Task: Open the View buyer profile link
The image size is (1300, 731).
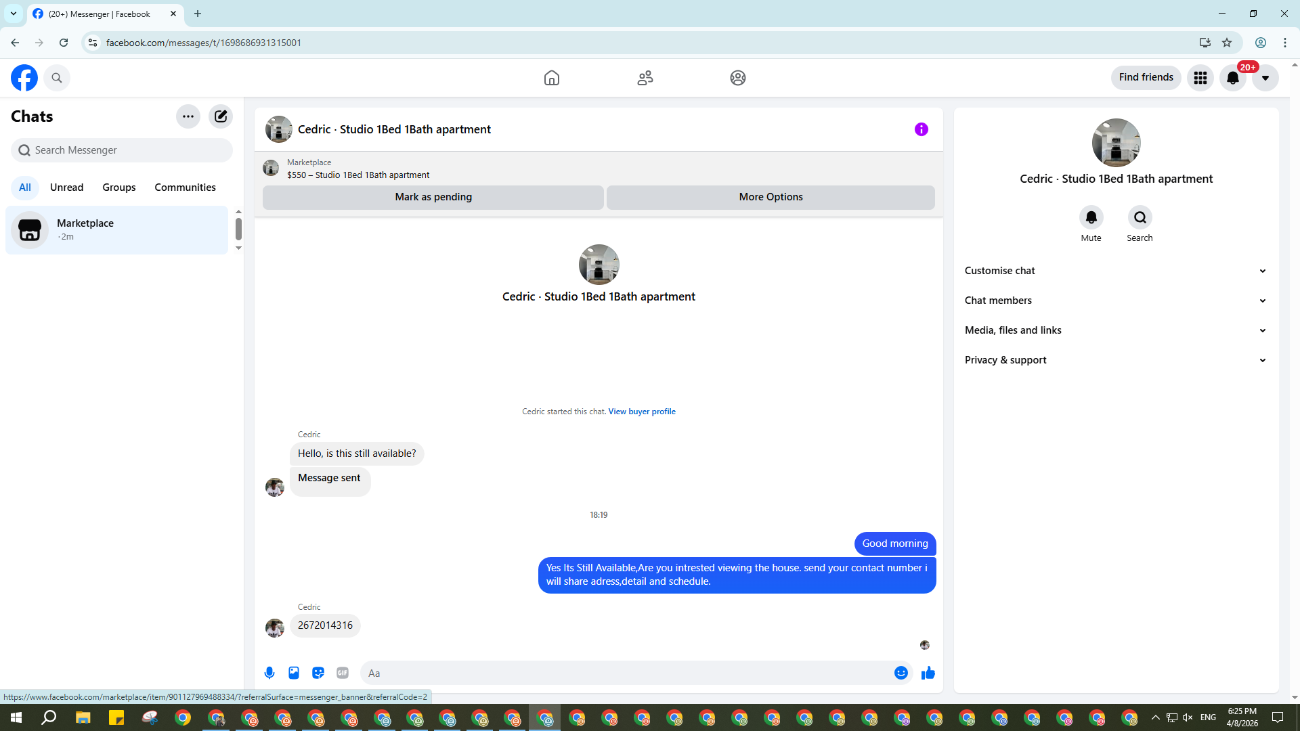Action: (x=641, y=412)
